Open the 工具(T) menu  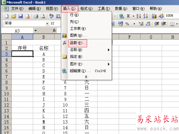104,9
